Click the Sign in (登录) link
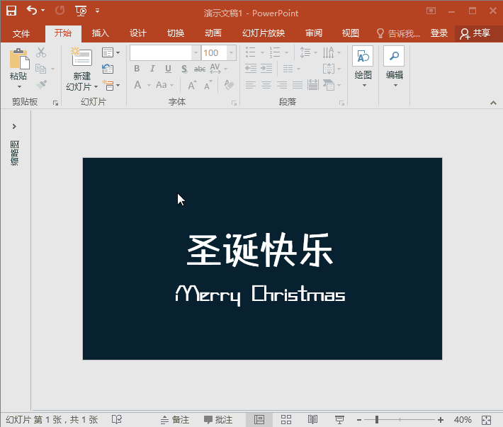Image resolution: width=503 pixels, height=427 pixels. coord(439,33)
